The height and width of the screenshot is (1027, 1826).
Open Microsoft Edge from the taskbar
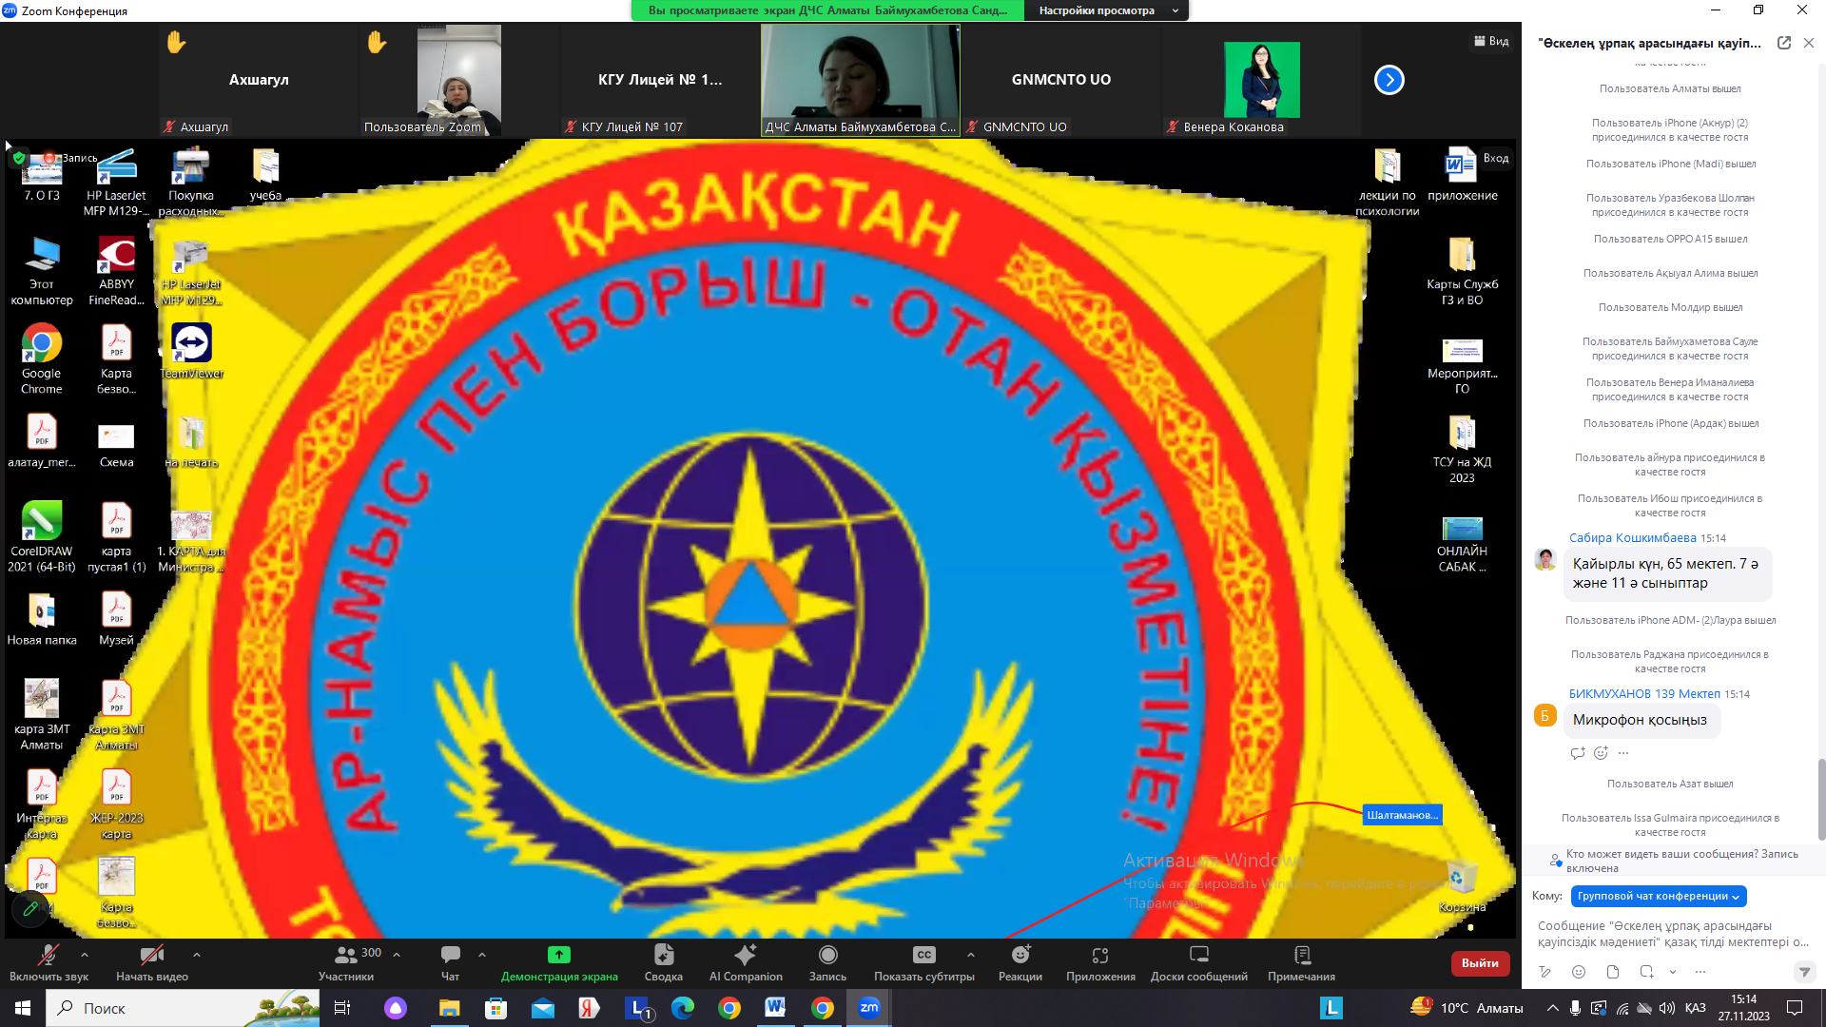pos(682,1008)
